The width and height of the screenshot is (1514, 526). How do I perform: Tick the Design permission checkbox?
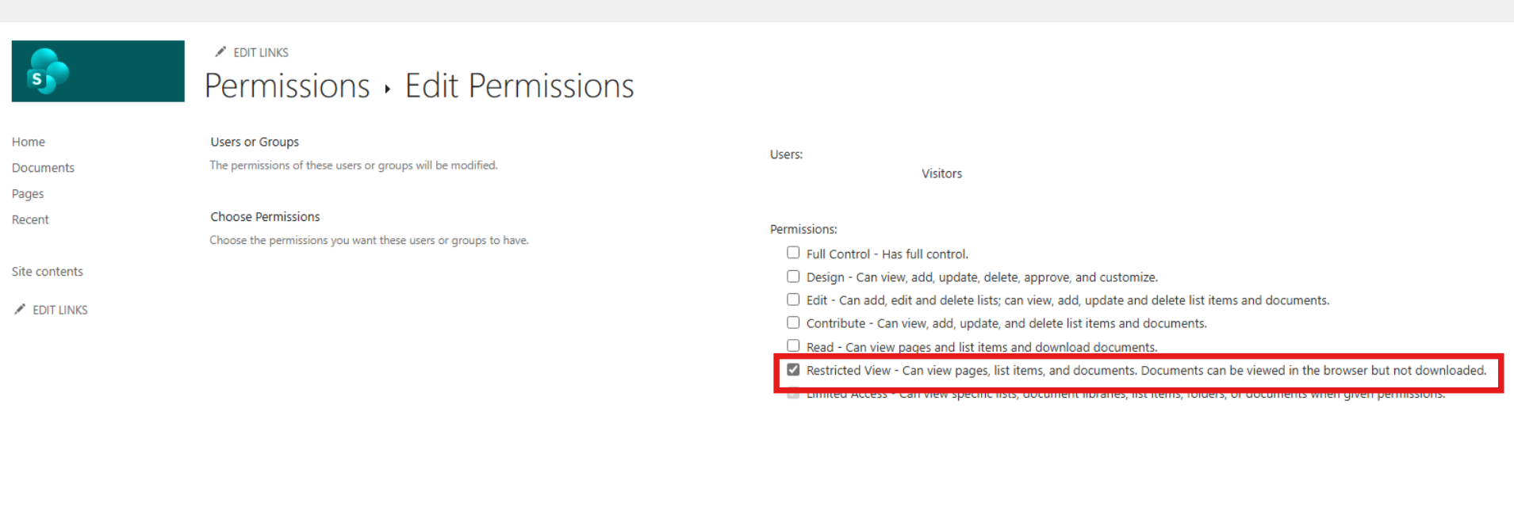[793, 276]
